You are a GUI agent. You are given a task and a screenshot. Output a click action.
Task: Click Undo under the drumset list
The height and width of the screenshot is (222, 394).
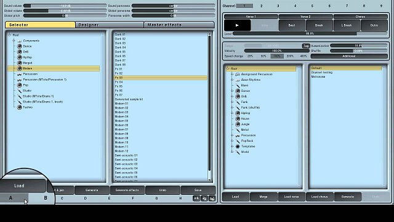163,190
